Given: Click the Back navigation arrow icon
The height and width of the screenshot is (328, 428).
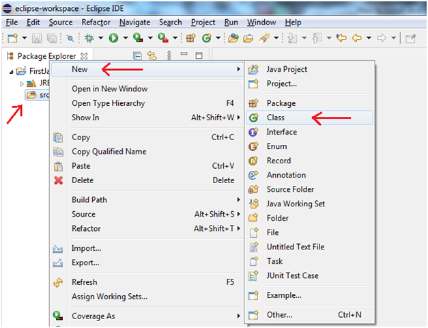Looking at the screenshot, I should 357,38.
